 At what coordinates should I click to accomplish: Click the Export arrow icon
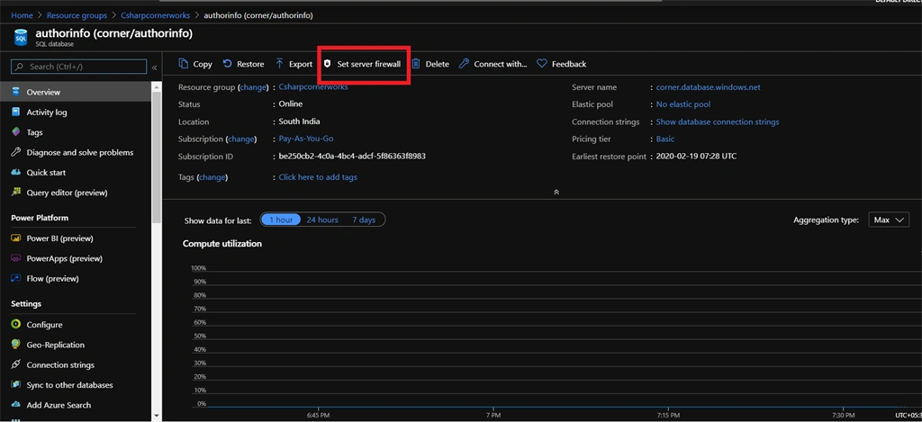pos(279,64)
